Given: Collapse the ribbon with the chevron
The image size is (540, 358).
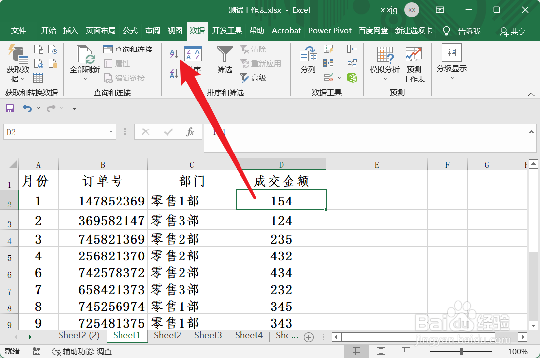Looking at the screenshot, I should point(530,94).
